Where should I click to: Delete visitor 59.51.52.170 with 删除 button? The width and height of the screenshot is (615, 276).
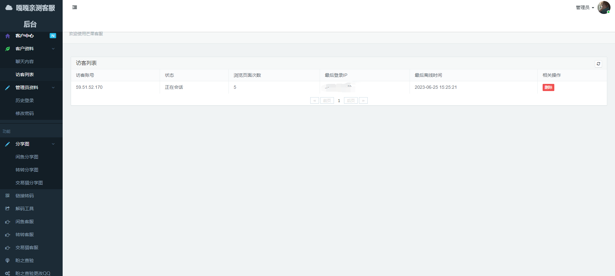click(548, 87)
